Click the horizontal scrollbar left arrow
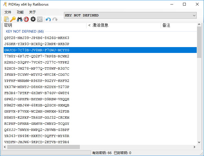204x156 pixels. pyautogui.click(x=5, y=147)
